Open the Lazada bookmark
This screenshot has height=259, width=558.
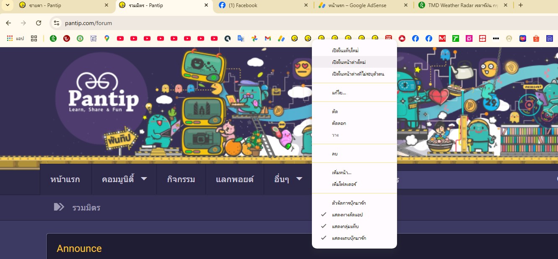523,38
